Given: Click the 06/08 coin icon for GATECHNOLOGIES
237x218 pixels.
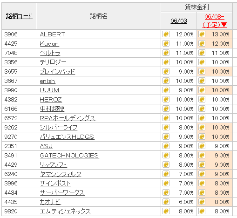Looking at the screenshot, I should [202, 155].
